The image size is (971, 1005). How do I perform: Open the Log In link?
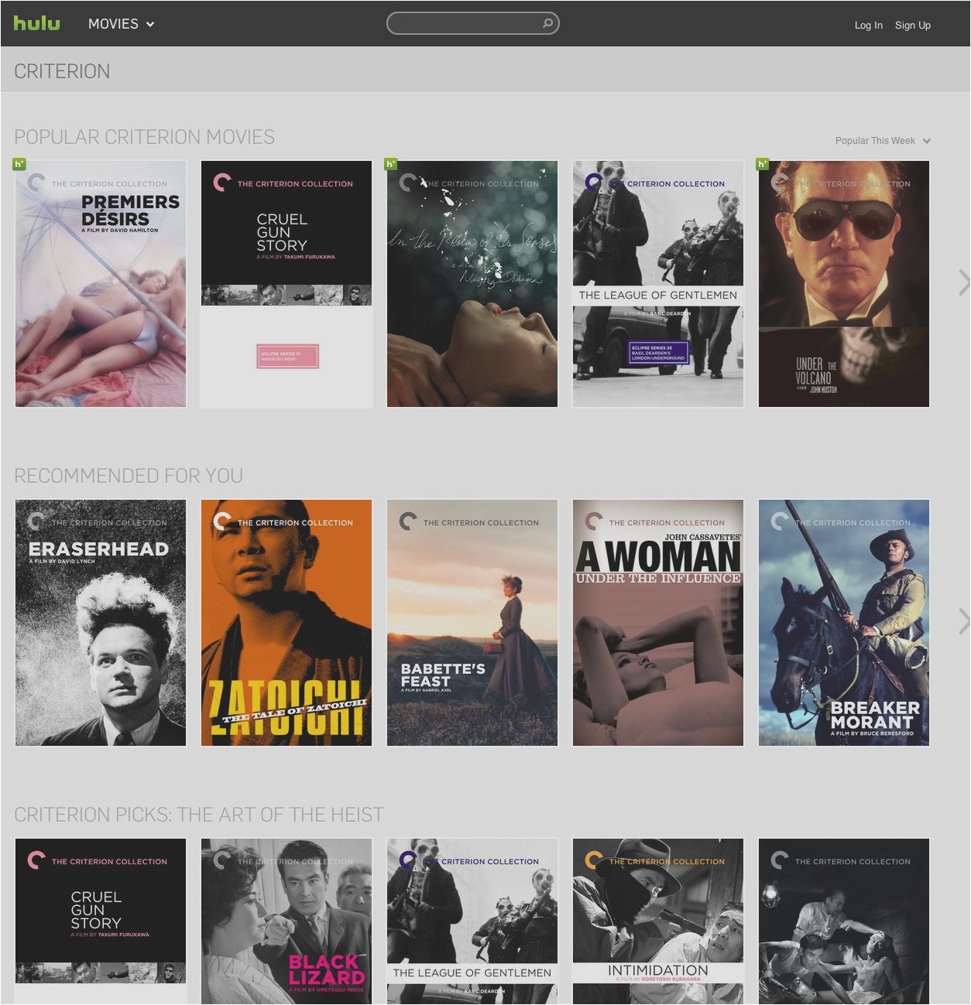[x=868, y=25]
